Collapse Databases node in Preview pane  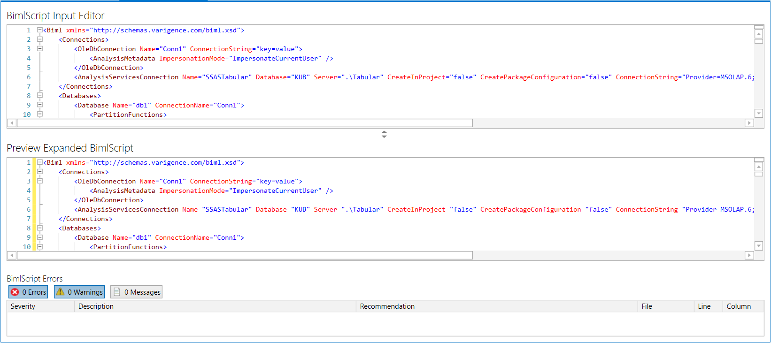[x=40, y=228]
